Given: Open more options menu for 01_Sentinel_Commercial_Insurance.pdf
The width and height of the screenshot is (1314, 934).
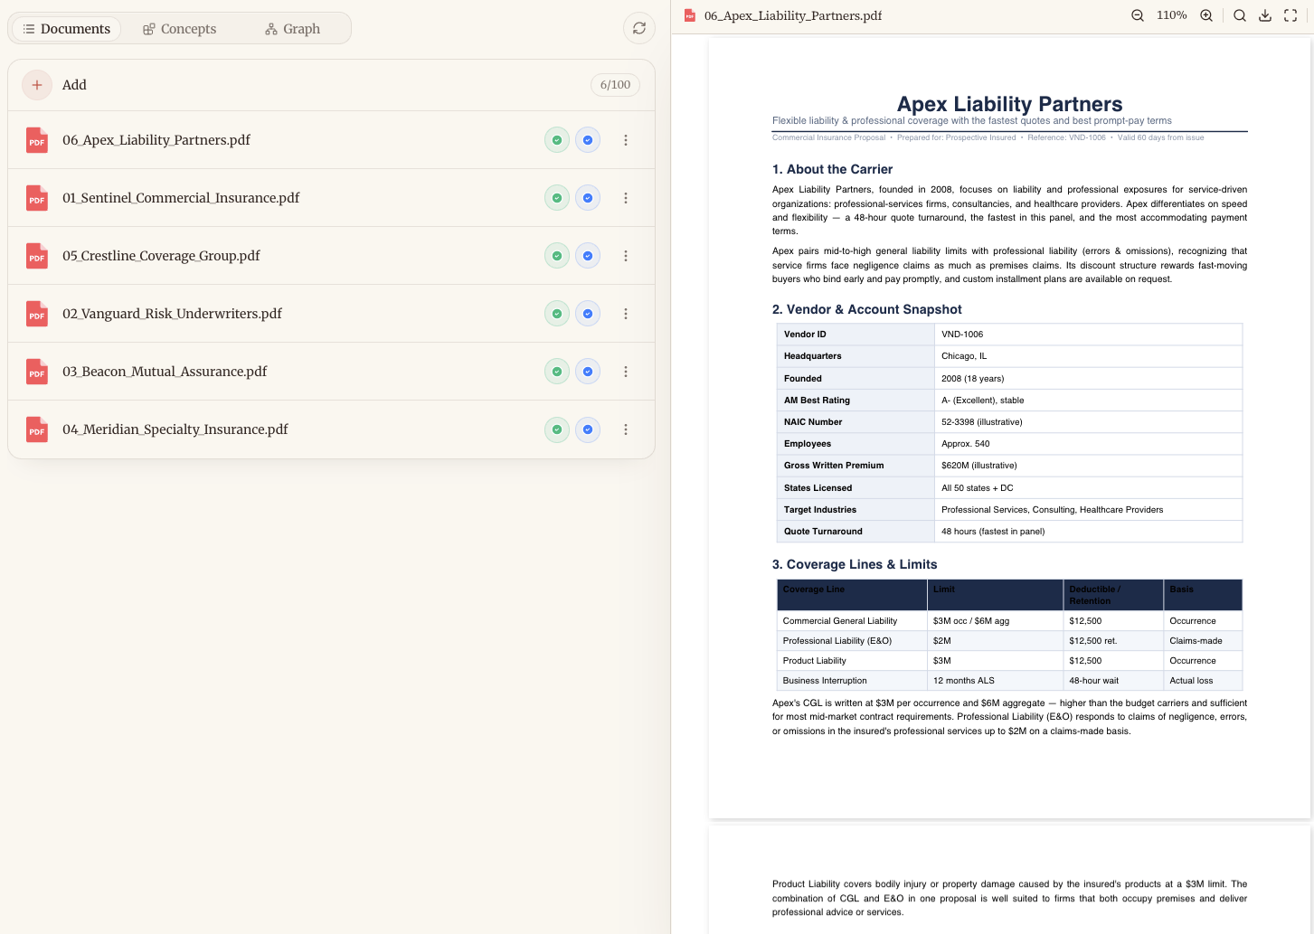Looking at the screenshot, I should tap(626, 198).
